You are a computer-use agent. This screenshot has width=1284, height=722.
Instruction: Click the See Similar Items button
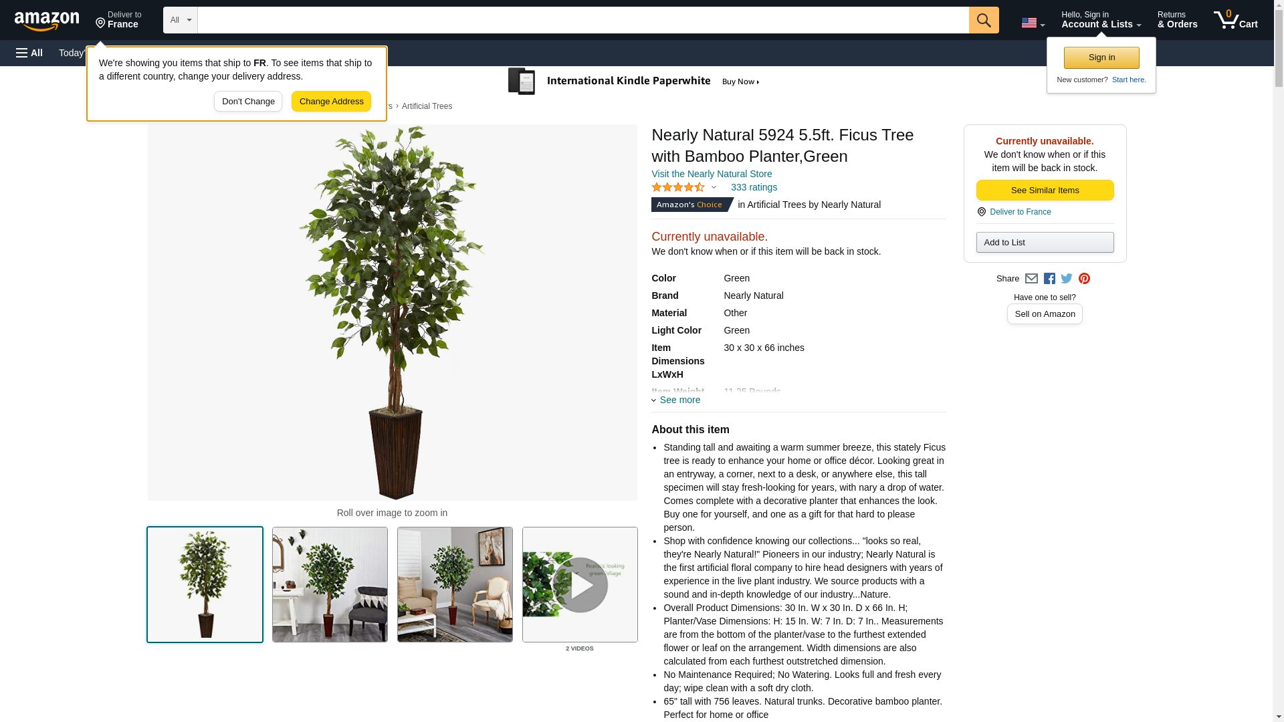click(x=1045, y=191)
